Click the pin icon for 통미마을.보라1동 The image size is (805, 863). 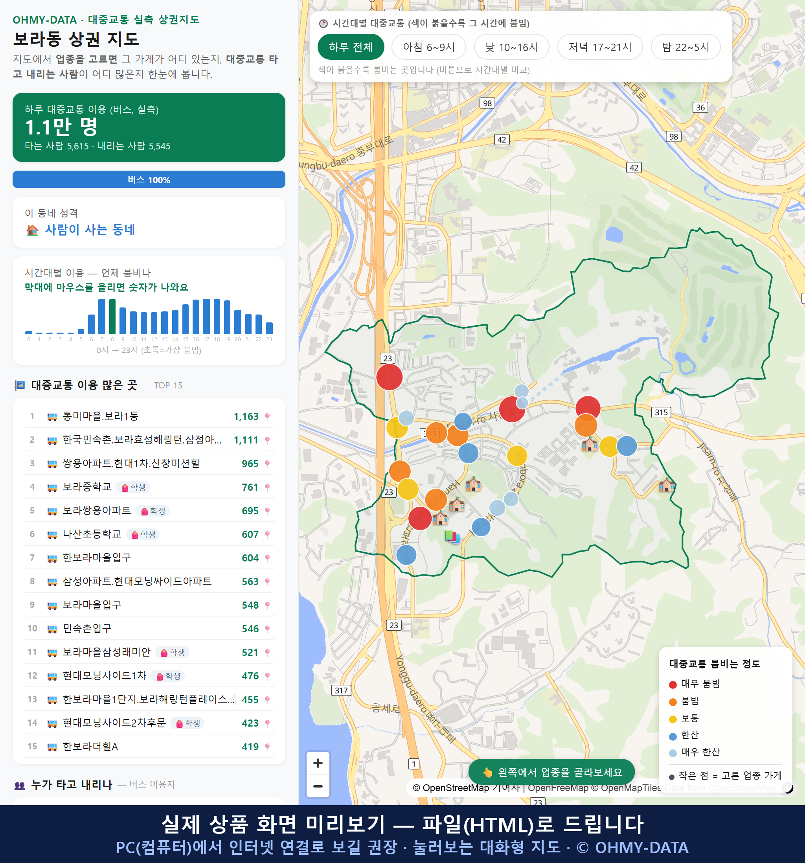tap(267, 417)
